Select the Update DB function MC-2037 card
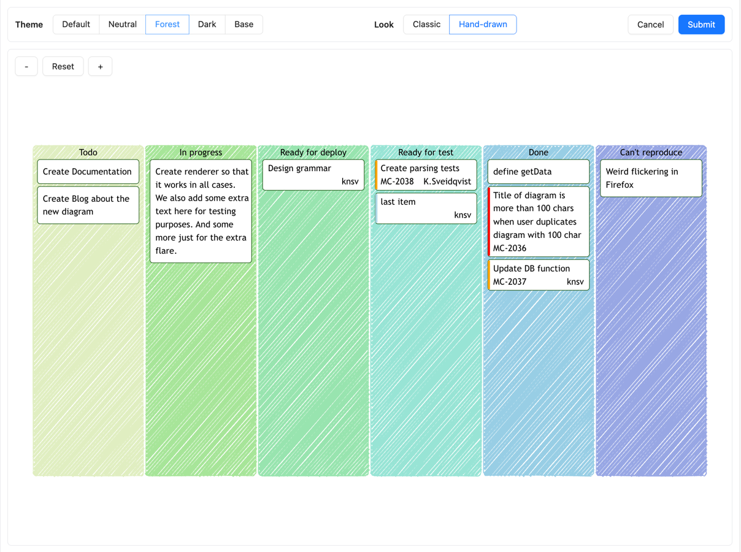 538,274
